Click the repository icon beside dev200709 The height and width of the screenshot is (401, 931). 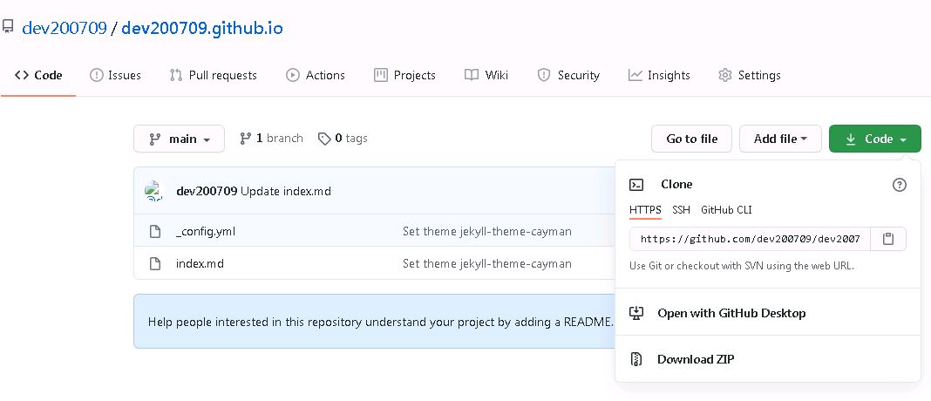pyautogui.click(x=8, y=27)
